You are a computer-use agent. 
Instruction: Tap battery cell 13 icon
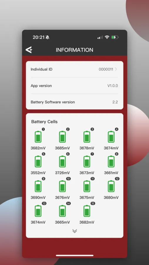click(x=38, y=211)
